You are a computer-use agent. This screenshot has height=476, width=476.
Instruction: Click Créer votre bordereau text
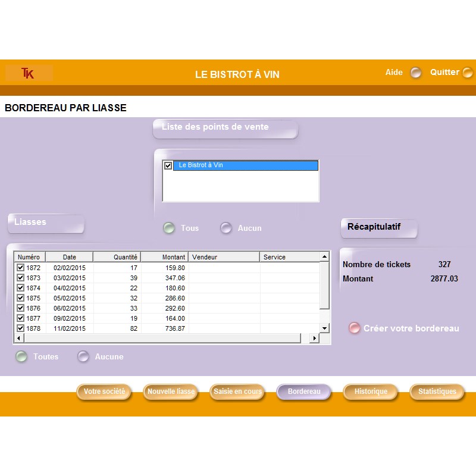pos(411,328)
